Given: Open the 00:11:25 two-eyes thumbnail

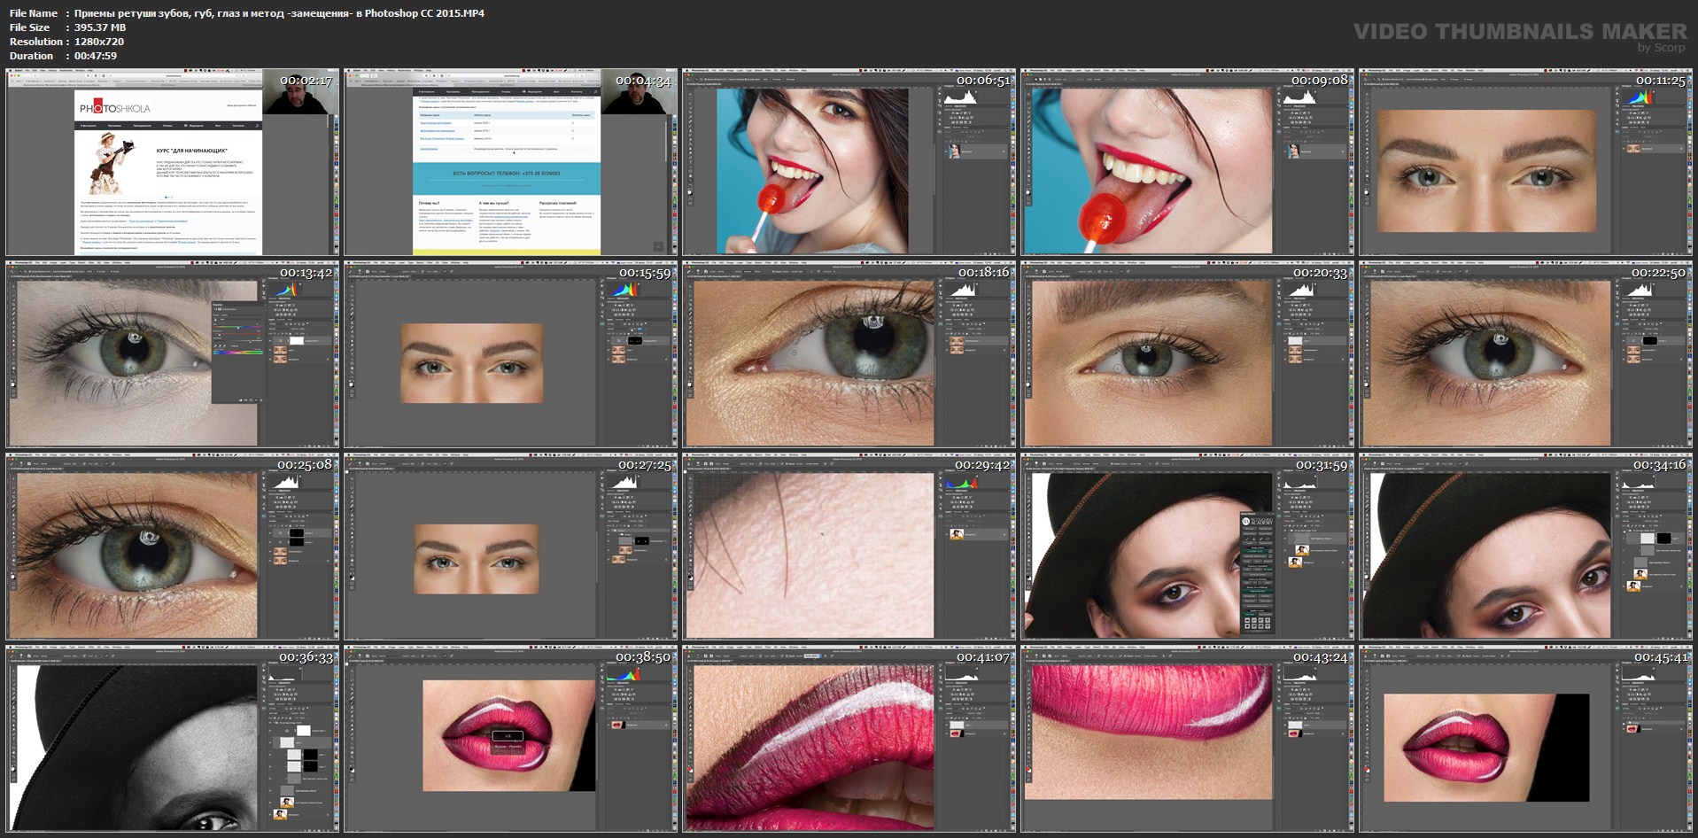Looking at the screenshot, I should click(x=1525, y=162).
